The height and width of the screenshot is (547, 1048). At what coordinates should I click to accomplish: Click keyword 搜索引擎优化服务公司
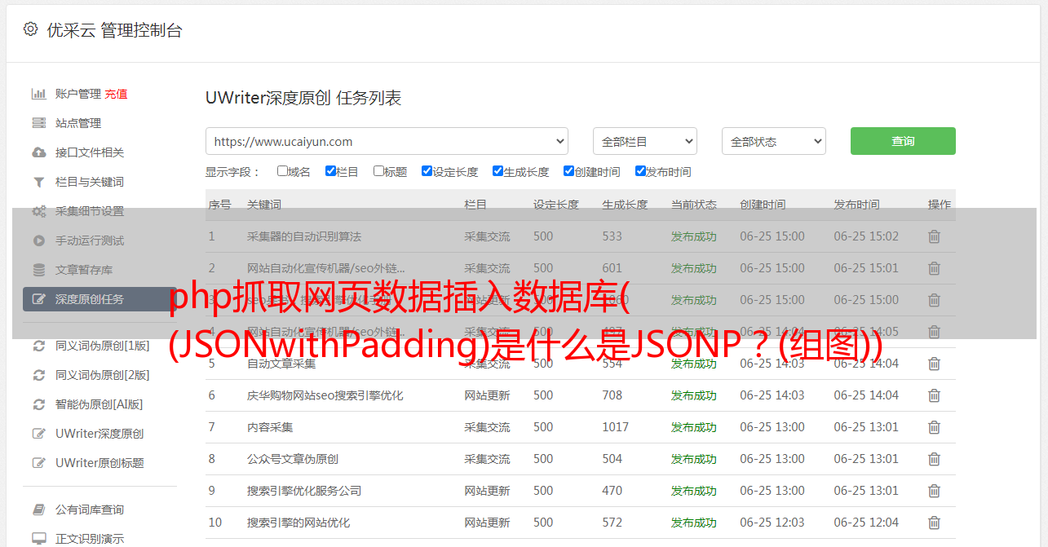(304, 491)
